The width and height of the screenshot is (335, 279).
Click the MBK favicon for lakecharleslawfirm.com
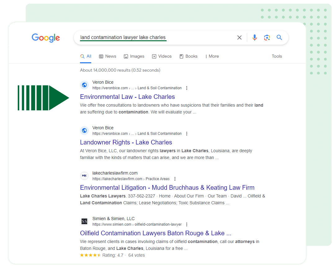point(84,176)
